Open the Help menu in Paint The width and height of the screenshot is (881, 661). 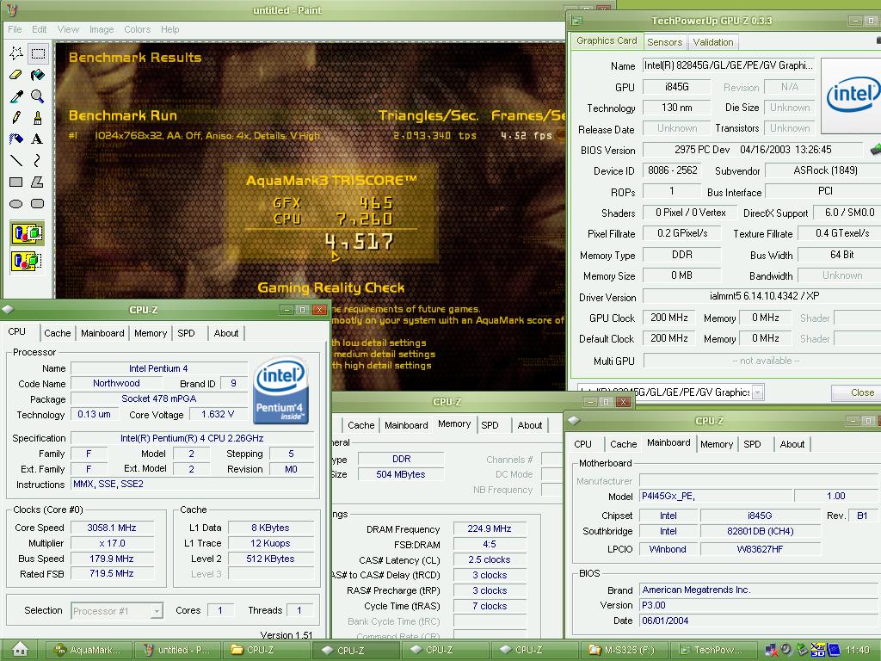tap(169, 29)
